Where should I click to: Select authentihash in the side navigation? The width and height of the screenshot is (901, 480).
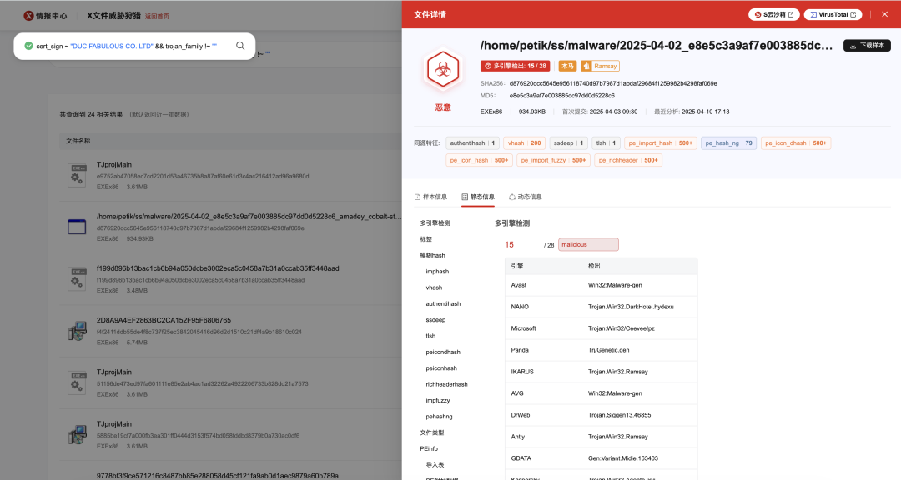pos(443,303)
